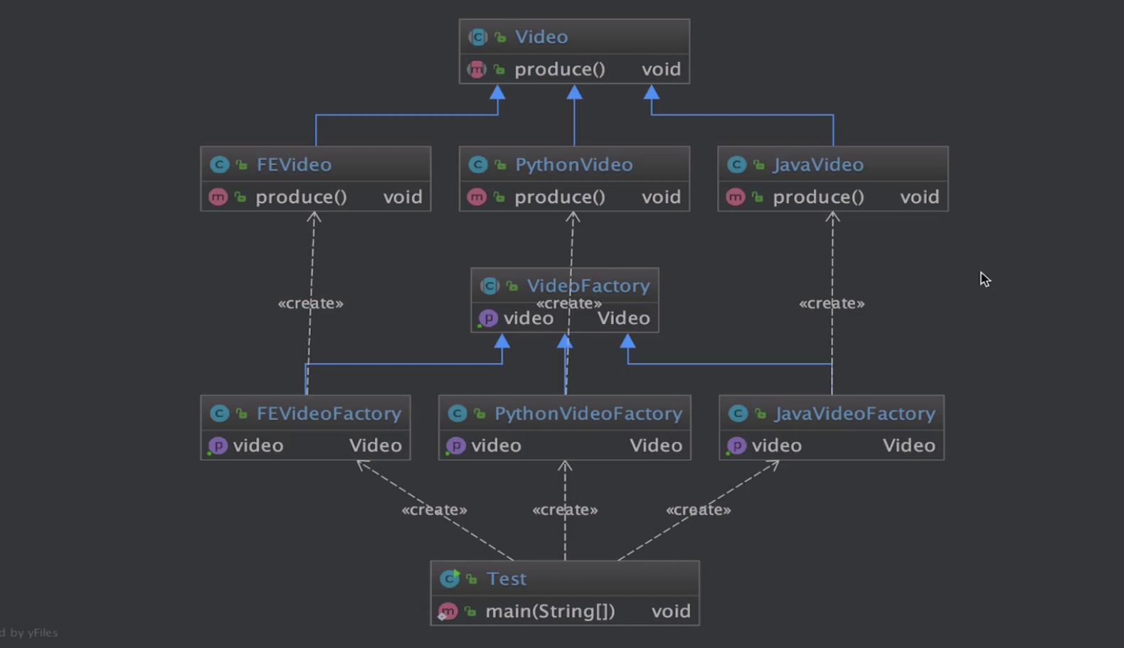Select the main(String[]) method in Test
The width and height of the screenshot is (1124, 648).
pos(550,611)
